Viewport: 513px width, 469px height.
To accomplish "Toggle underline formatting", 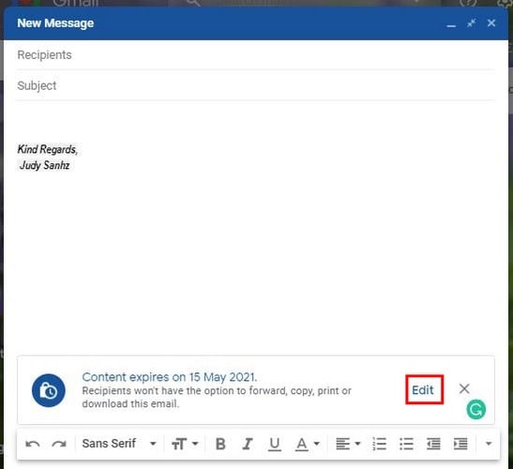I will [275, 444].
